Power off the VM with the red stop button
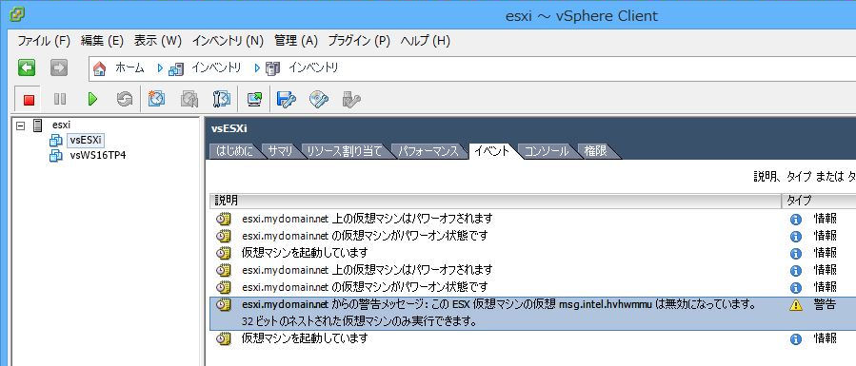The height and width of the screenshot is (366, 856). (x=29, y=100)
